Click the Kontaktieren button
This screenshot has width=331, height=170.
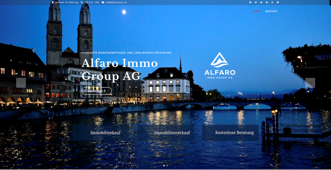97,91
